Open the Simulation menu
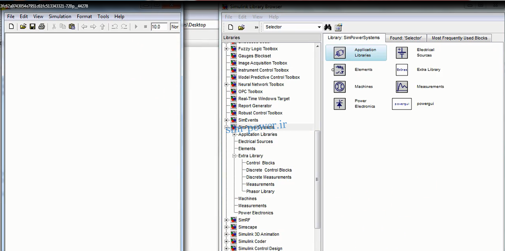This screenshot has height=251, width=505. click(x=60, y=16)
